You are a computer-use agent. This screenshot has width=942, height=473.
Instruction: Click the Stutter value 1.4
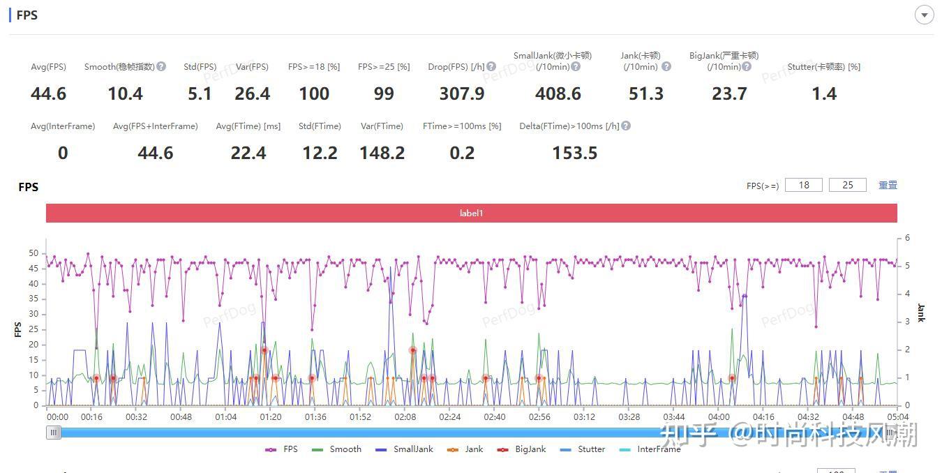point(824,93)
